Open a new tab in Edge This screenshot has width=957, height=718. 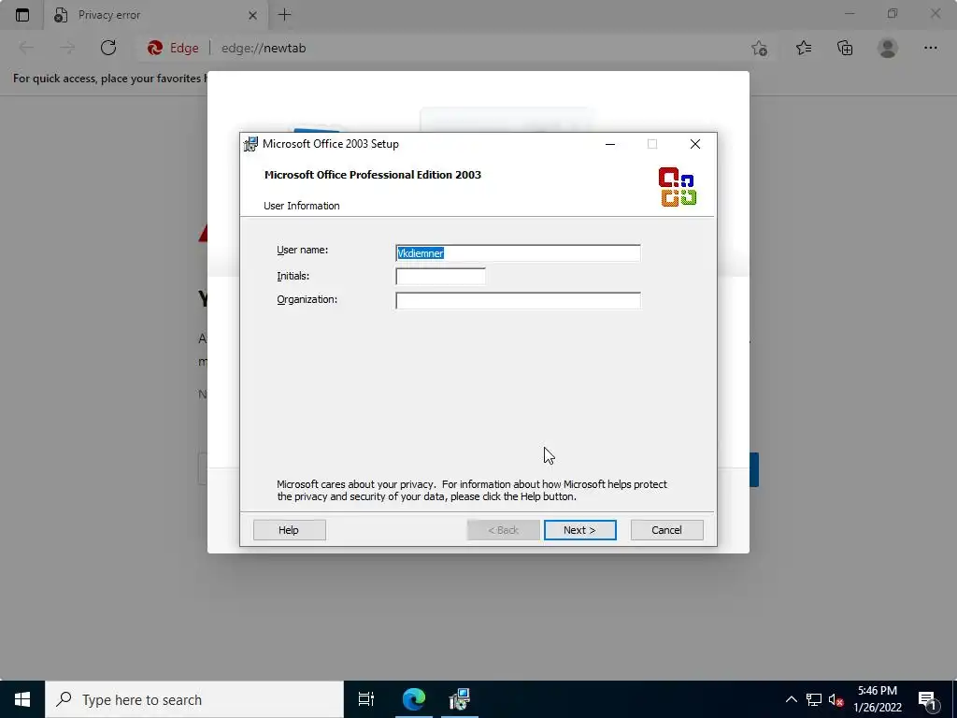pos(284,15)
